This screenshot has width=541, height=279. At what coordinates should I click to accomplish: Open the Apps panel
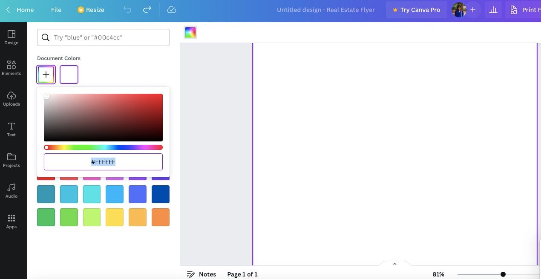pos(11,221)
